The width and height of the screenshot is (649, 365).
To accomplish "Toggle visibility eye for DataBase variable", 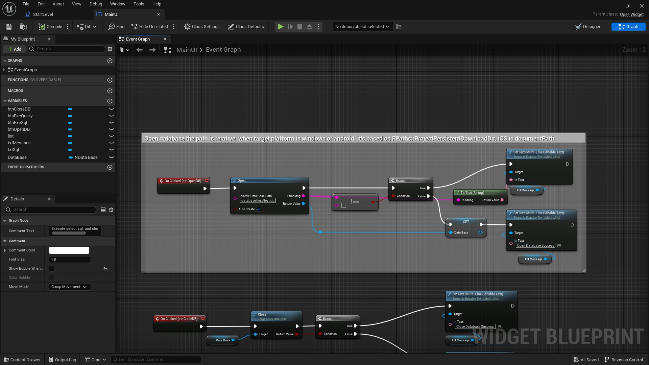I will point(111,157).
